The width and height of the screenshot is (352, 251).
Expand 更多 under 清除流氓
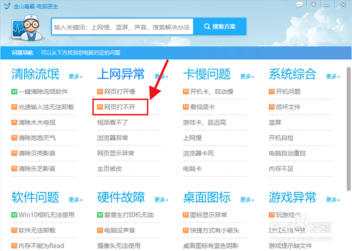pos(76,77)
